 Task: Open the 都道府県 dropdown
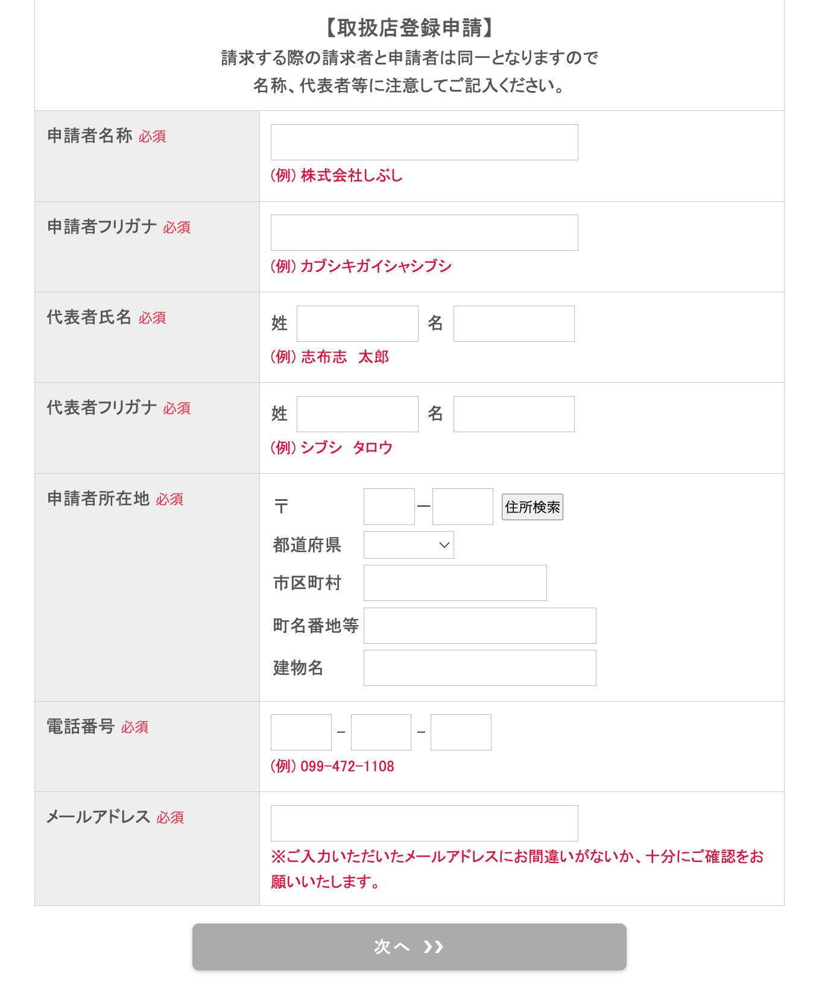pyautogui.click(x=408, y=545)
